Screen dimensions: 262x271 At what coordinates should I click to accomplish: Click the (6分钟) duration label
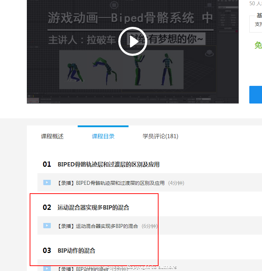[x=150, y=226]
